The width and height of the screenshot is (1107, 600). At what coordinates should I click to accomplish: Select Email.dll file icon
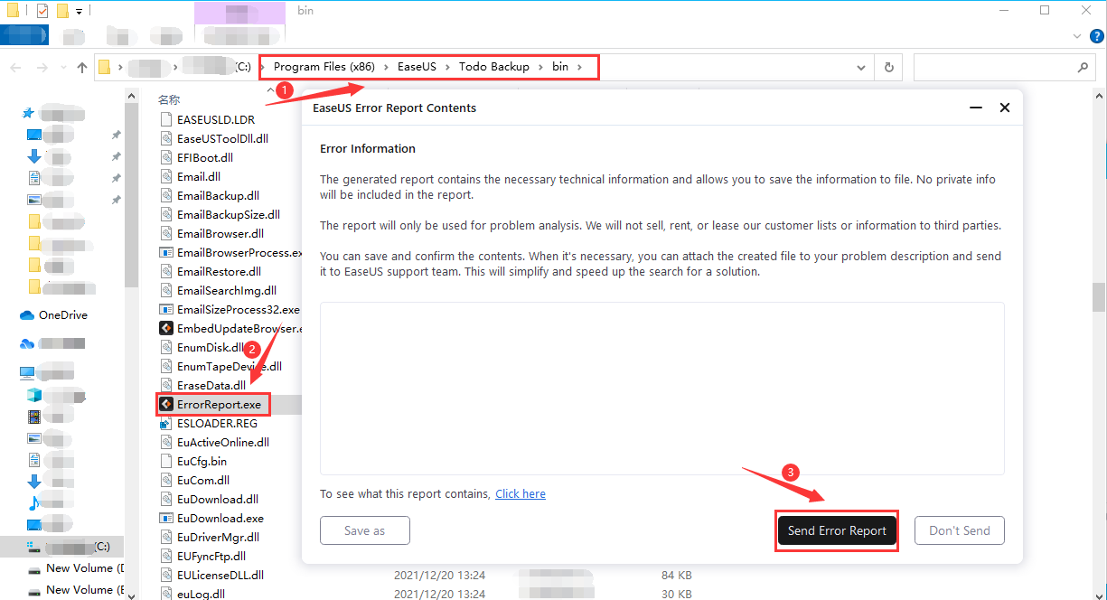(165, 176)
